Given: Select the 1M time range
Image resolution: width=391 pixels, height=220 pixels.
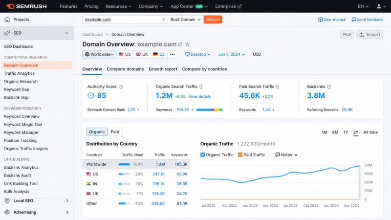Looking at the screenshot, I should [x=324, y=132].
